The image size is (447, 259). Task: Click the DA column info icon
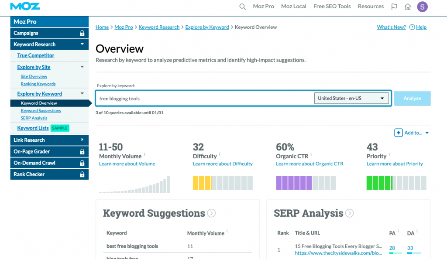pos(417,231)
